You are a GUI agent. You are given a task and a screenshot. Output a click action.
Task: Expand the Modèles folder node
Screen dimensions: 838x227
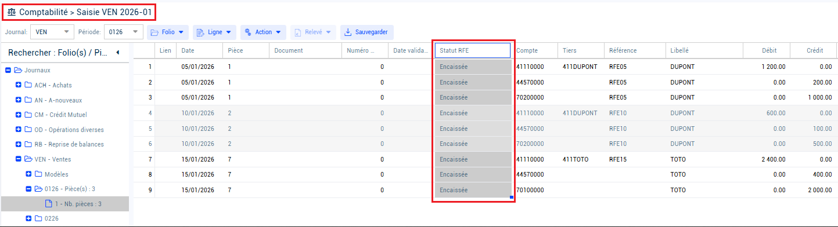click(x=28, y=174)
